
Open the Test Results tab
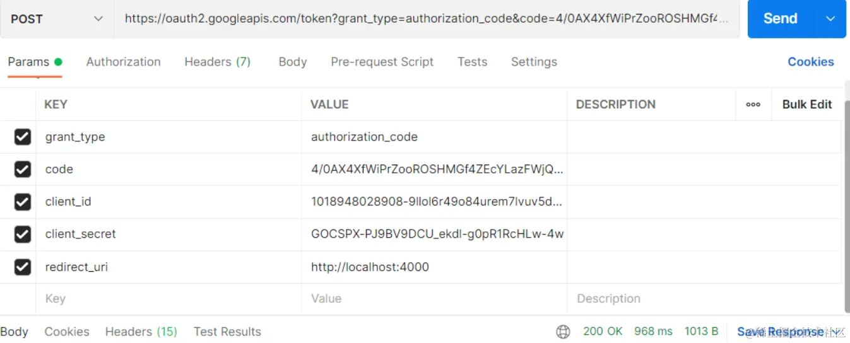227,332
